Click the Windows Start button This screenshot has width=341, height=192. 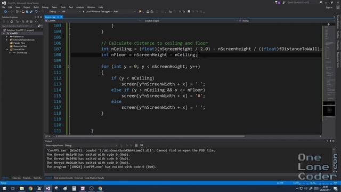pyautogui.click(x=4, y=188)
